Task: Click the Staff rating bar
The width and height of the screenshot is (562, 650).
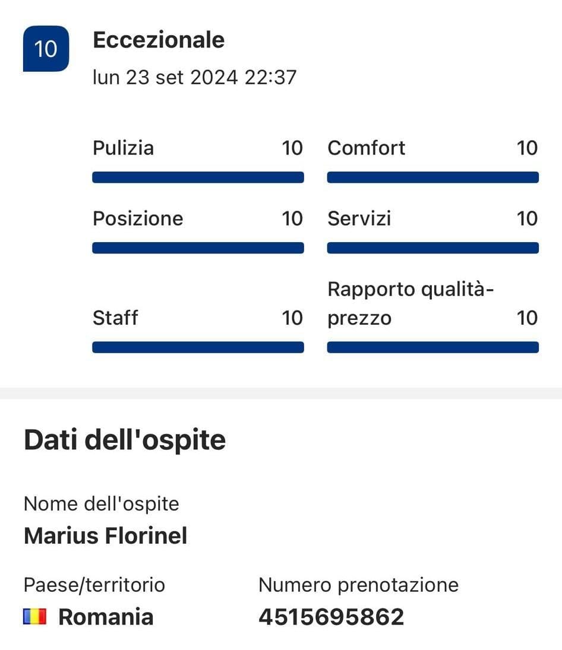Action: pyautogui.click(x=198, y=347)
